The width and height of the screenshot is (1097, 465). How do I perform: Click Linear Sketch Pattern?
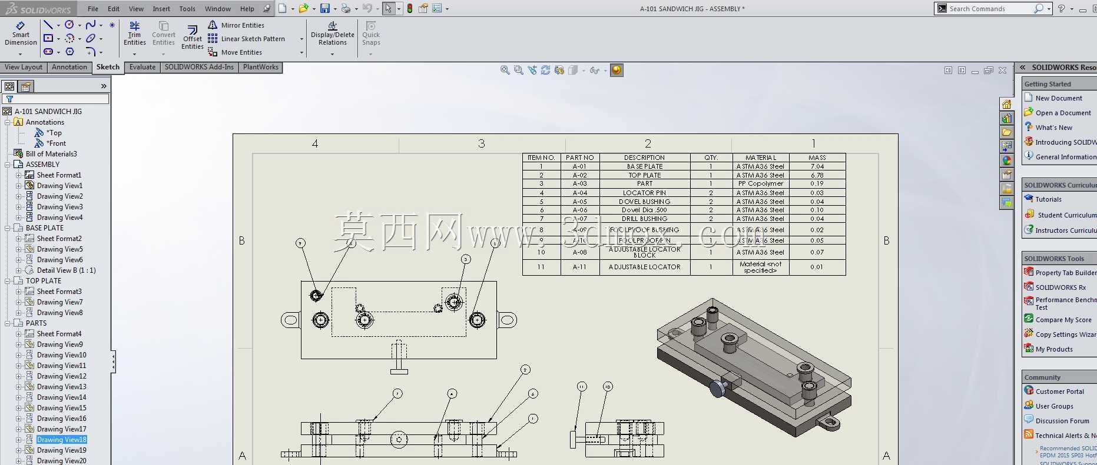246,39
